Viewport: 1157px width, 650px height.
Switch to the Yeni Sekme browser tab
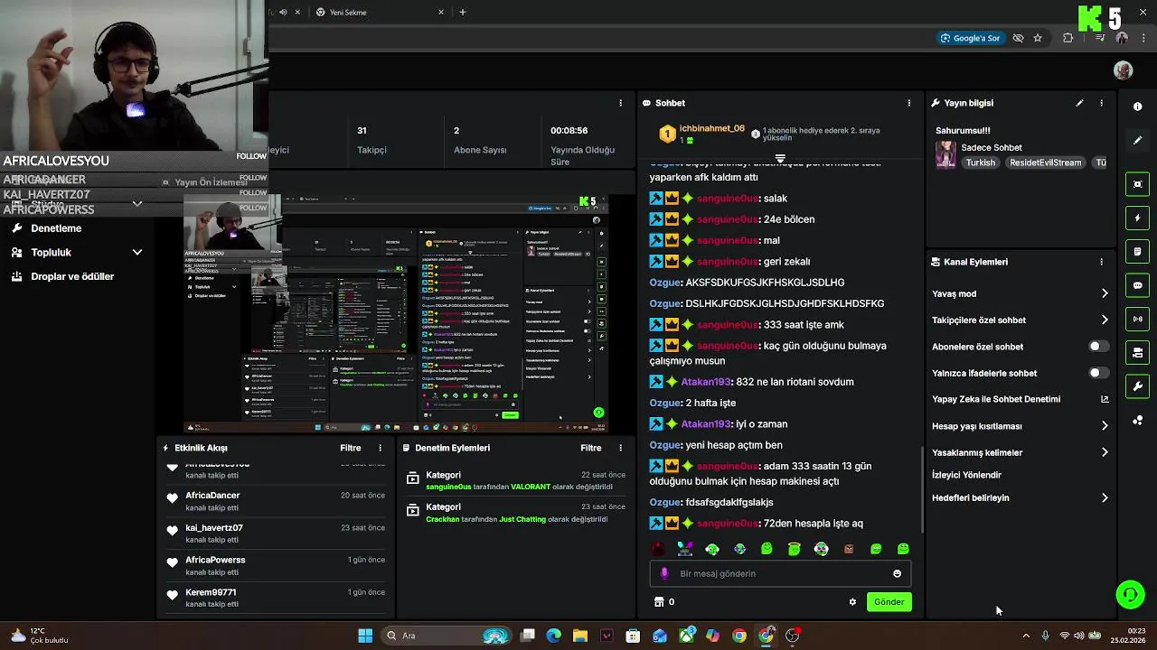click(x=380, y=13)
